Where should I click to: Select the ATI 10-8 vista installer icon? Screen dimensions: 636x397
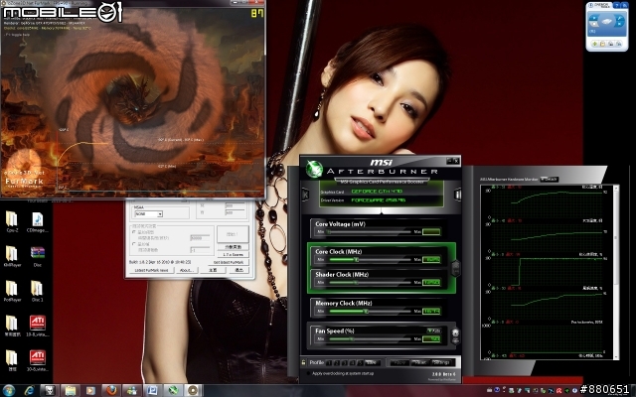tap(38, 327)
